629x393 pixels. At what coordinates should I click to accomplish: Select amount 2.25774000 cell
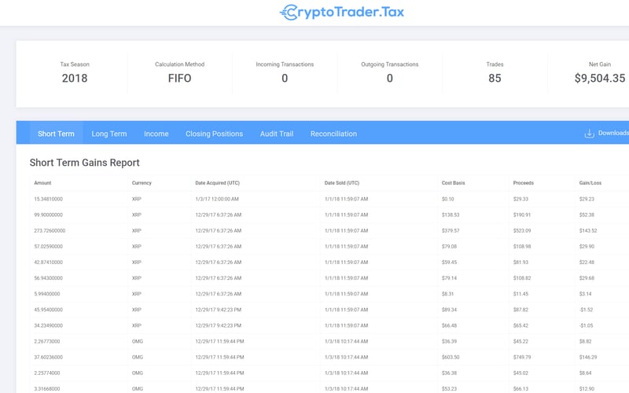(47, 373)
